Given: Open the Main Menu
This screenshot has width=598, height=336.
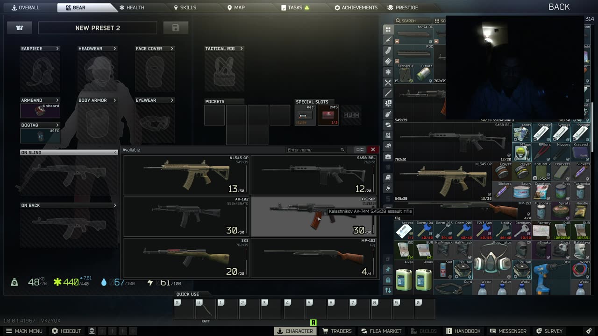Looking at the screenshot, I should tap(24, 331).
